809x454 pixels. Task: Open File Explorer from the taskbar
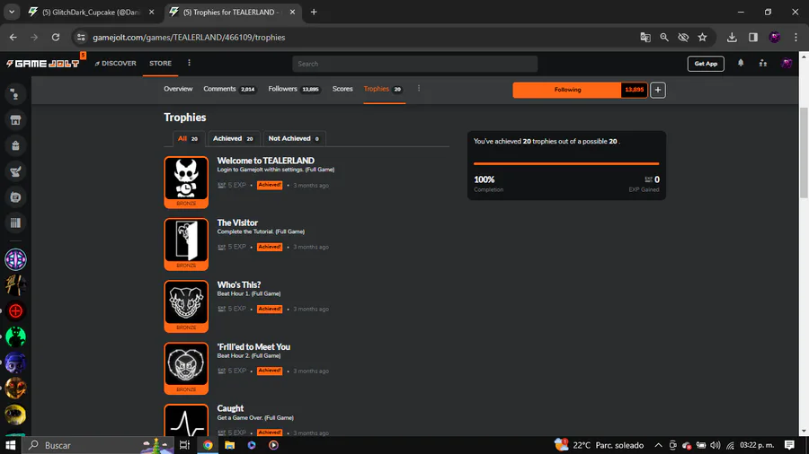(229, 445)
